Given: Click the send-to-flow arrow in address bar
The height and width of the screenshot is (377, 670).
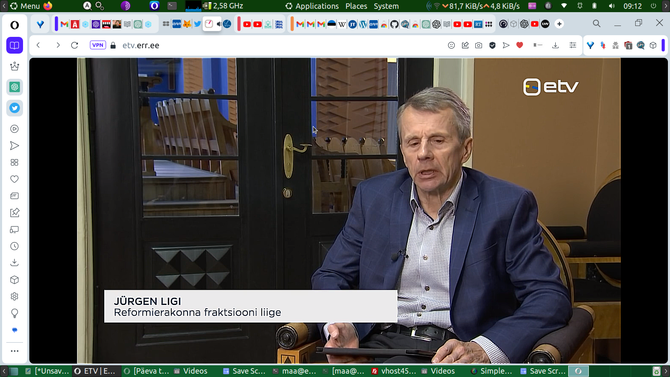Looking at the screenshot, I should (506, 45).
